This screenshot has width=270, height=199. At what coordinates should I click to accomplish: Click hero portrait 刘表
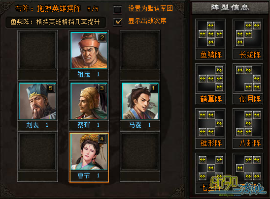click(38, 101)
